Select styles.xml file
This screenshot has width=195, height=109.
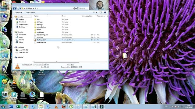40,37
